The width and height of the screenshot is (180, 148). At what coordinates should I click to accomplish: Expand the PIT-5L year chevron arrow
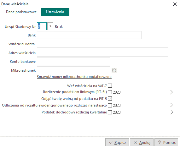point(171,92)
